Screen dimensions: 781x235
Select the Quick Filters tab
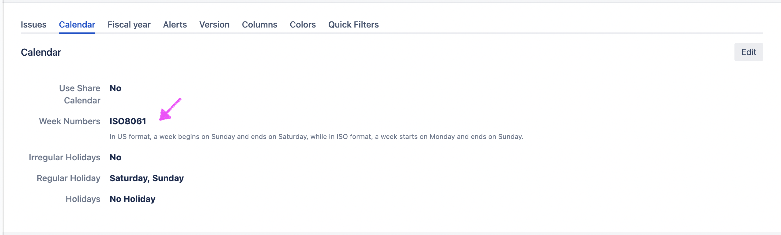(353, 24)
